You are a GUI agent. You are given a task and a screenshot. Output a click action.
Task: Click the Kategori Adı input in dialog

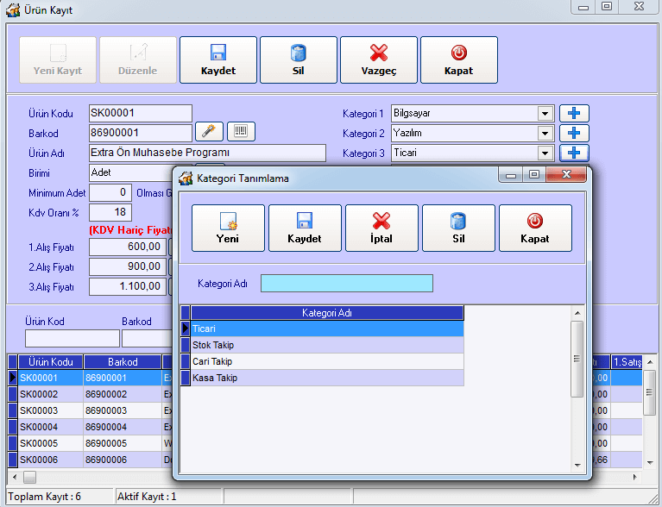tap(347, 284)
